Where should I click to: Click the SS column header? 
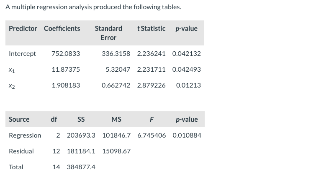click(x=81, y=119)
